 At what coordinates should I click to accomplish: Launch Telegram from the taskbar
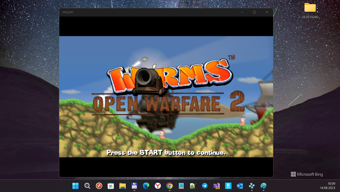[x=205, y=186]
